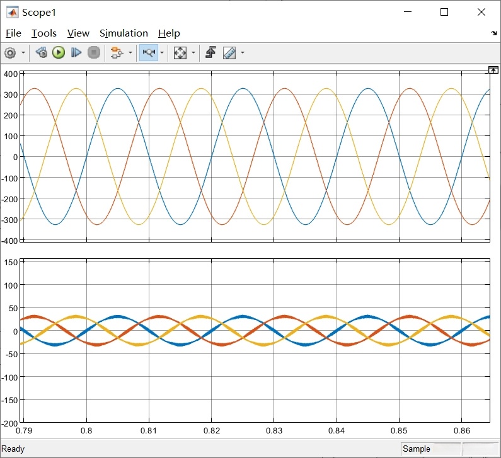Image resolution: width=501 pixels, height=458 pixels.
Task: Click the Triggers icon
Action: tap(210, 53)
